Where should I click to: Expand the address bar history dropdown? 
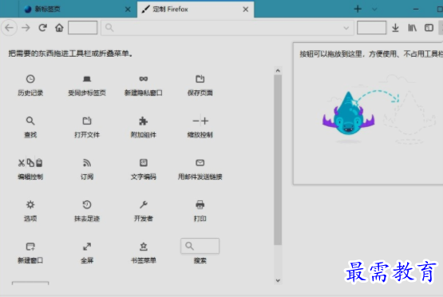pos(346,28)
